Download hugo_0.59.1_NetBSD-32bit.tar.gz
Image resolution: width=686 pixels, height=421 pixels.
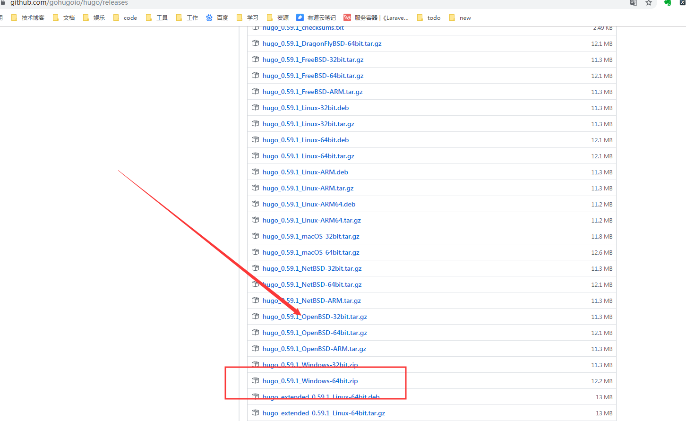pyautogui.click(x=312, y=268)
